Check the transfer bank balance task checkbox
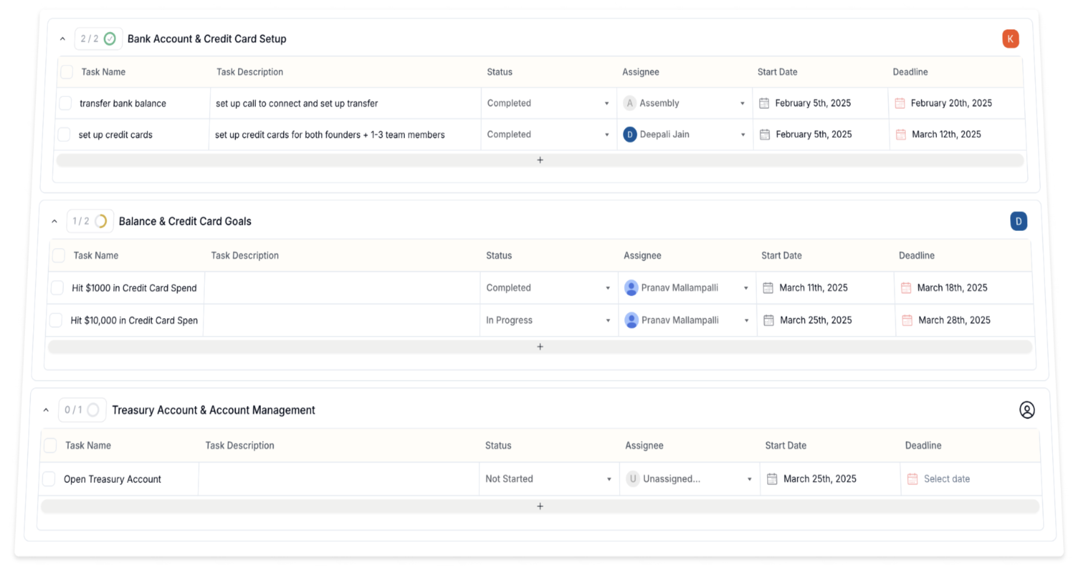This screenshot has width=1084, height=580. pyautogui.click(x=66, y=103)
